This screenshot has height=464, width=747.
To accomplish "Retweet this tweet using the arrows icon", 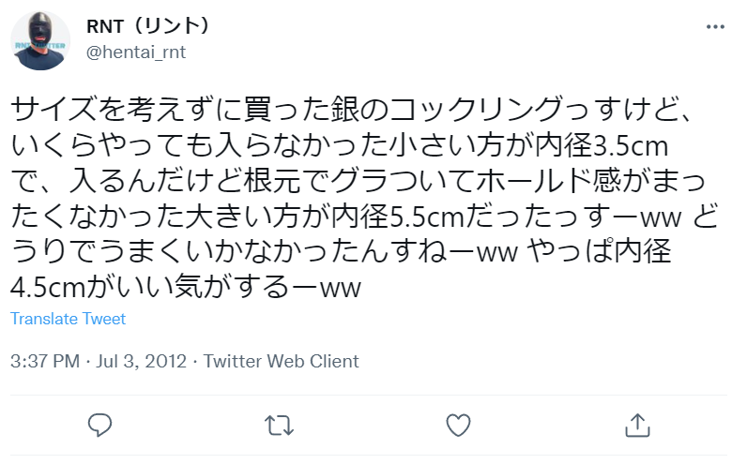I will tap(279, 426).
